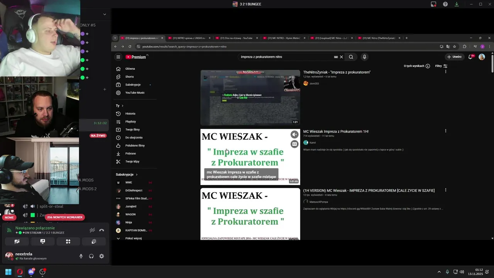Click the NOWE unread pill in Discord
Image resolution: width=494 pixels, height=278 pixels.
(x=9, y=217)
